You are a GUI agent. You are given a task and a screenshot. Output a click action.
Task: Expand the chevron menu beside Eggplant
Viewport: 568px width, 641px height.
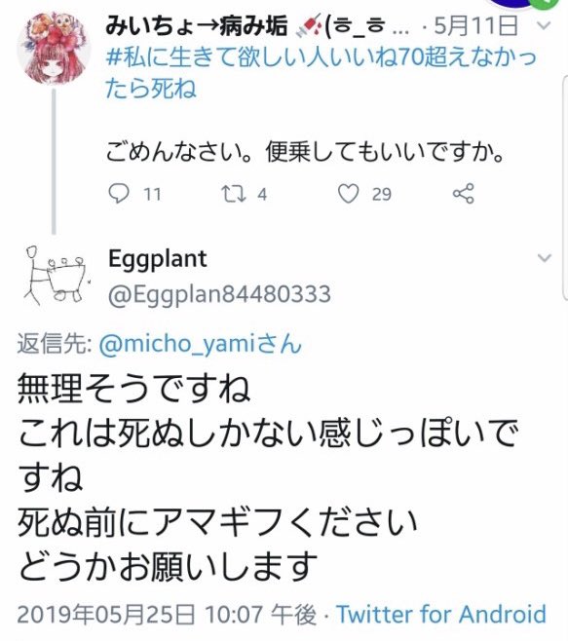coord(544,258)
